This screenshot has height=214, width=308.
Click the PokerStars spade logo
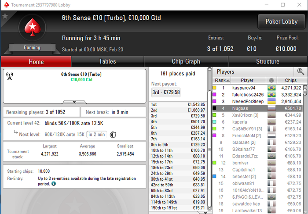click(33, 28)
